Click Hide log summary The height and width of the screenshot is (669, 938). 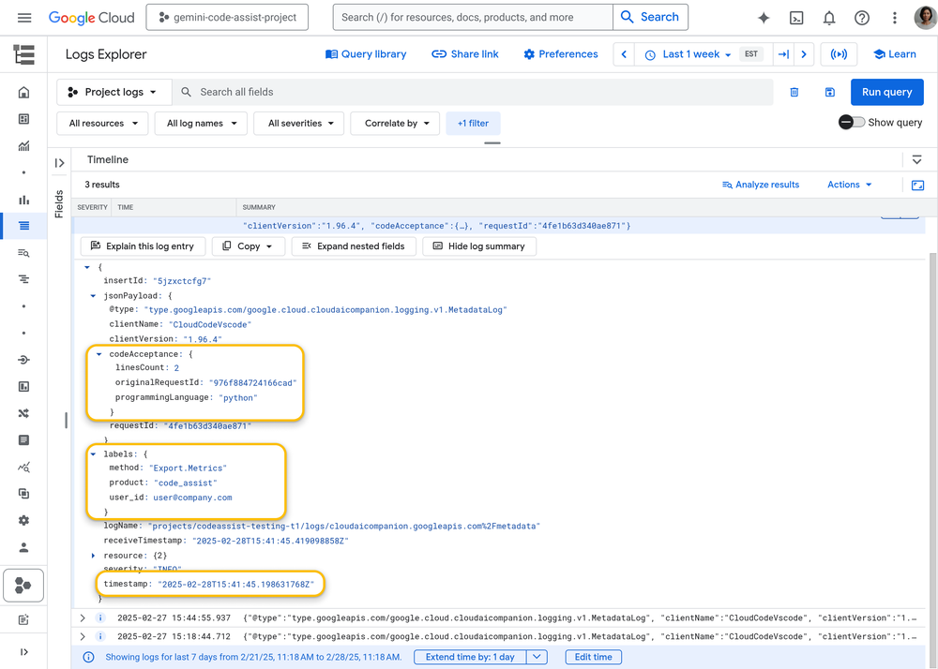478,246
